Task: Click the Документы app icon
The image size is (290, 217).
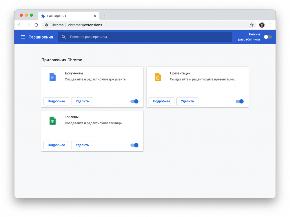Action: point(52,77)
